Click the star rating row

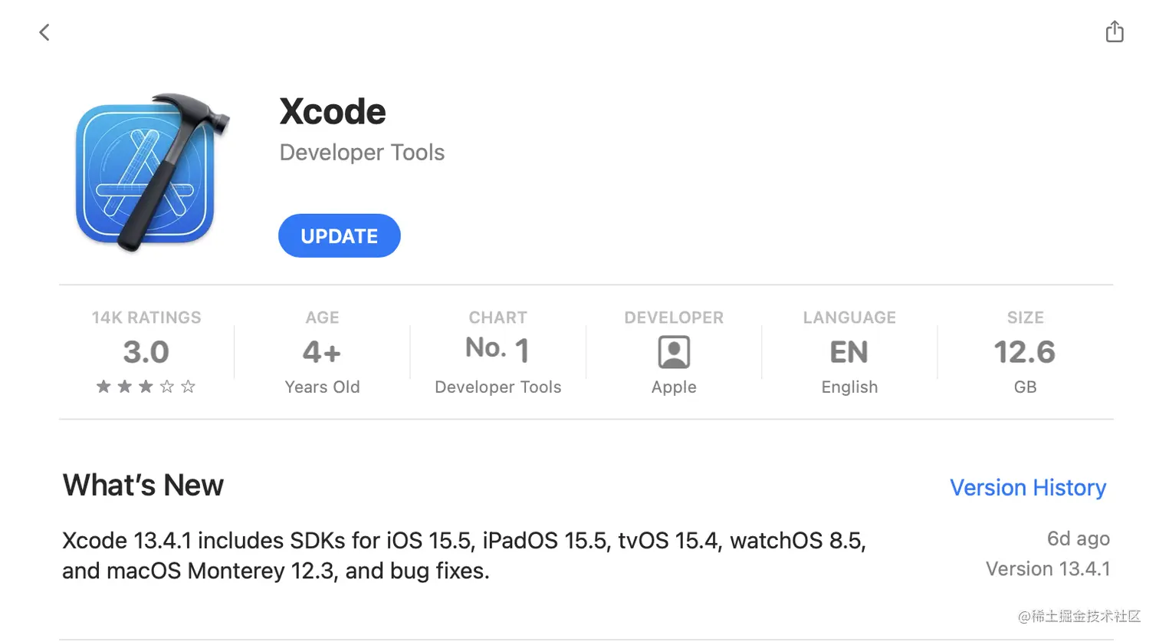tap(146, 387)
